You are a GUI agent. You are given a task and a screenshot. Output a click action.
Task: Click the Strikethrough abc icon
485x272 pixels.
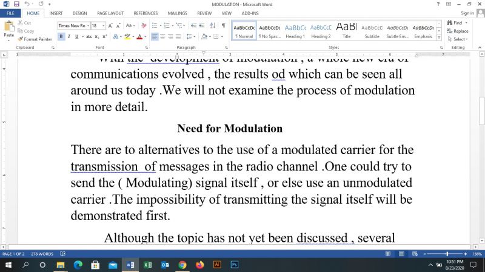pos(89,36)
